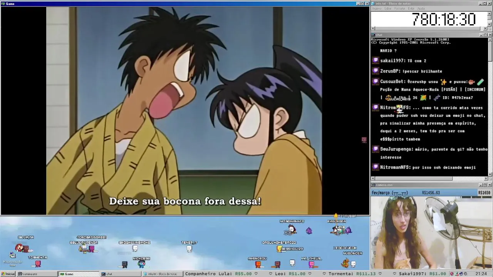Click chat window vertical scrollbar down arrow
493x277 pixels.
(x=490, y=174)
